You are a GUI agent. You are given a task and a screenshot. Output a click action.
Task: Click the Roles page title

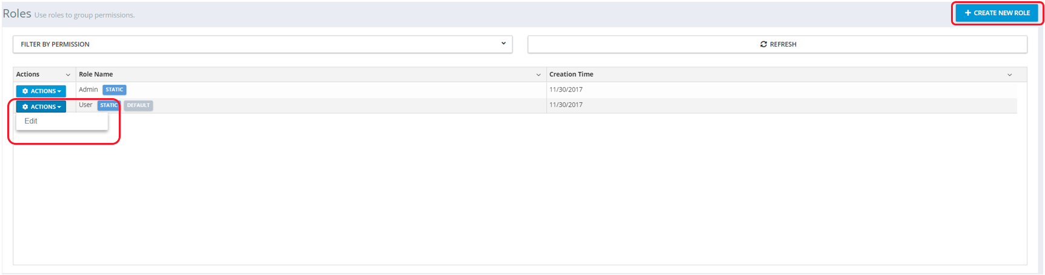(17, 13)
